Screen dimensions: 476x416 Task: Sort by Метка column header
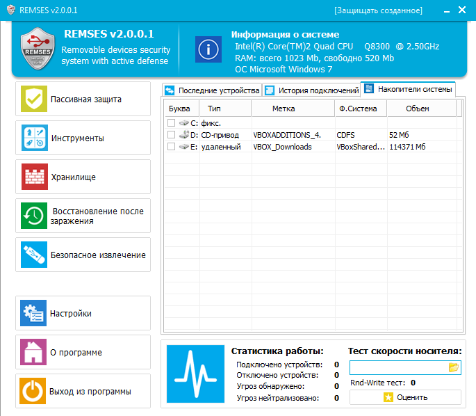(x=293, y=109)
